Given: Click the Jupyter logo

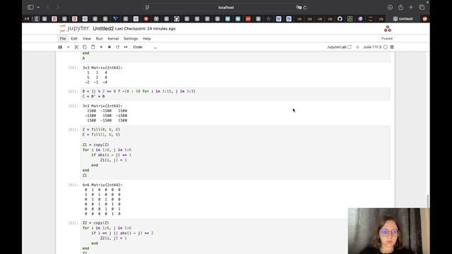Looking at the screenshot, I should (74, 28).
